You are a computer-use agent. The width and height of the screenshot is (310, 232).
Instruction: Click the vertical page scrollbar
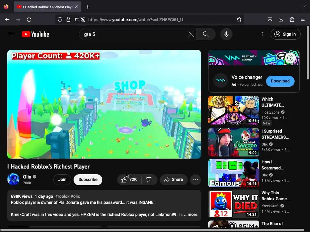308,53
